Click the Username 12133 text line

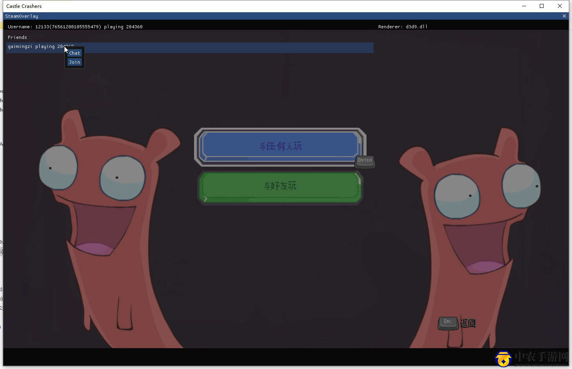point(75,27)
